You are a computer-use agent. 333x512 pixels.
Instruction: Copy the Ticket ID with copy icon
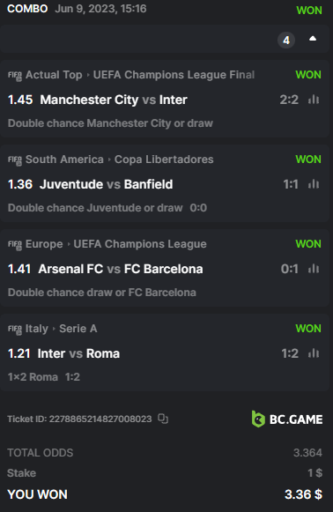point(163,419)
